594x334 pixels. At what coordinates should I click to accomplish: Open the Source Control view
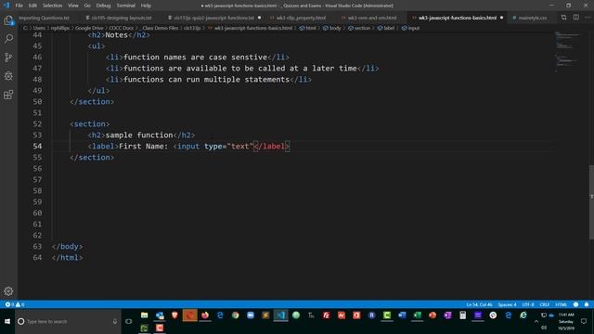(x=8, y=58)
